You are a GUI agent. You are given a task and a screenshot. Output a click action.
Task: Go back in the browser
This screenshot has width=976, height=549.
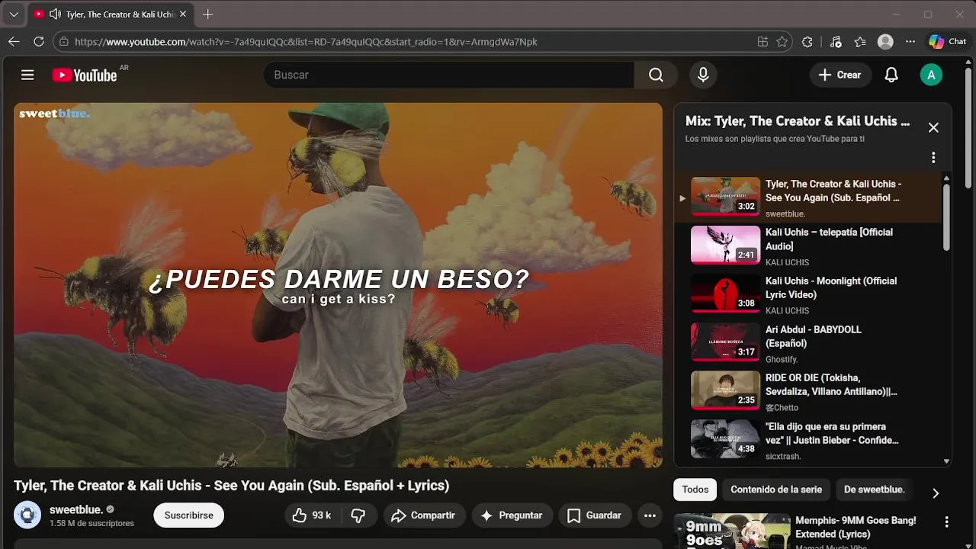(x=14, y=42)
